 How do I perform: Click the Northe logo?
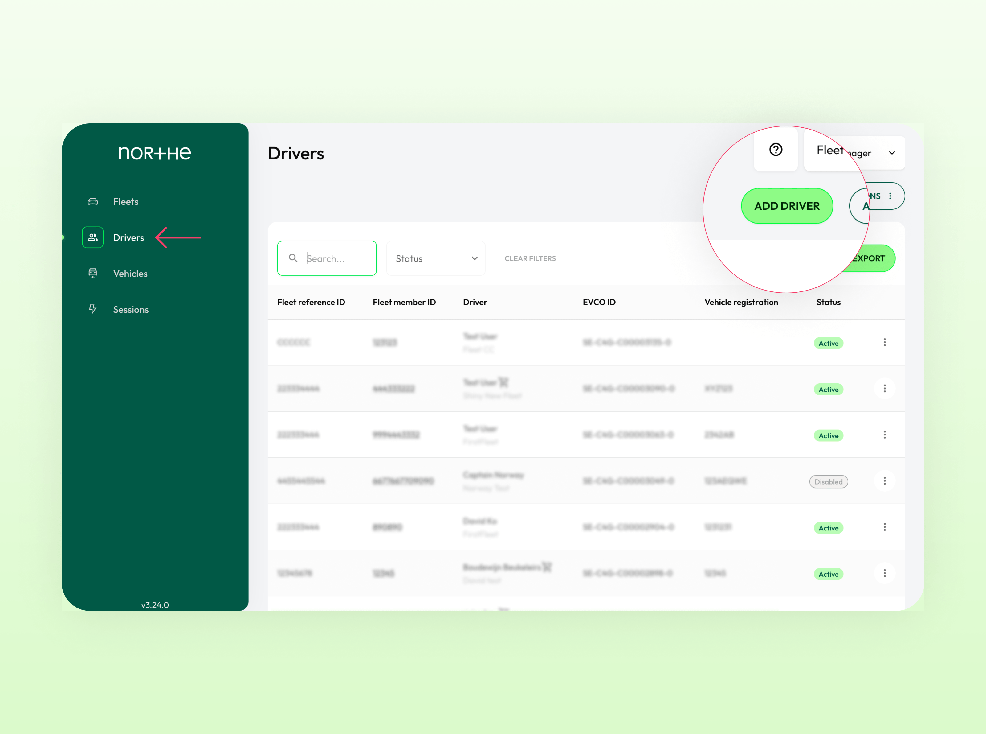155,153
